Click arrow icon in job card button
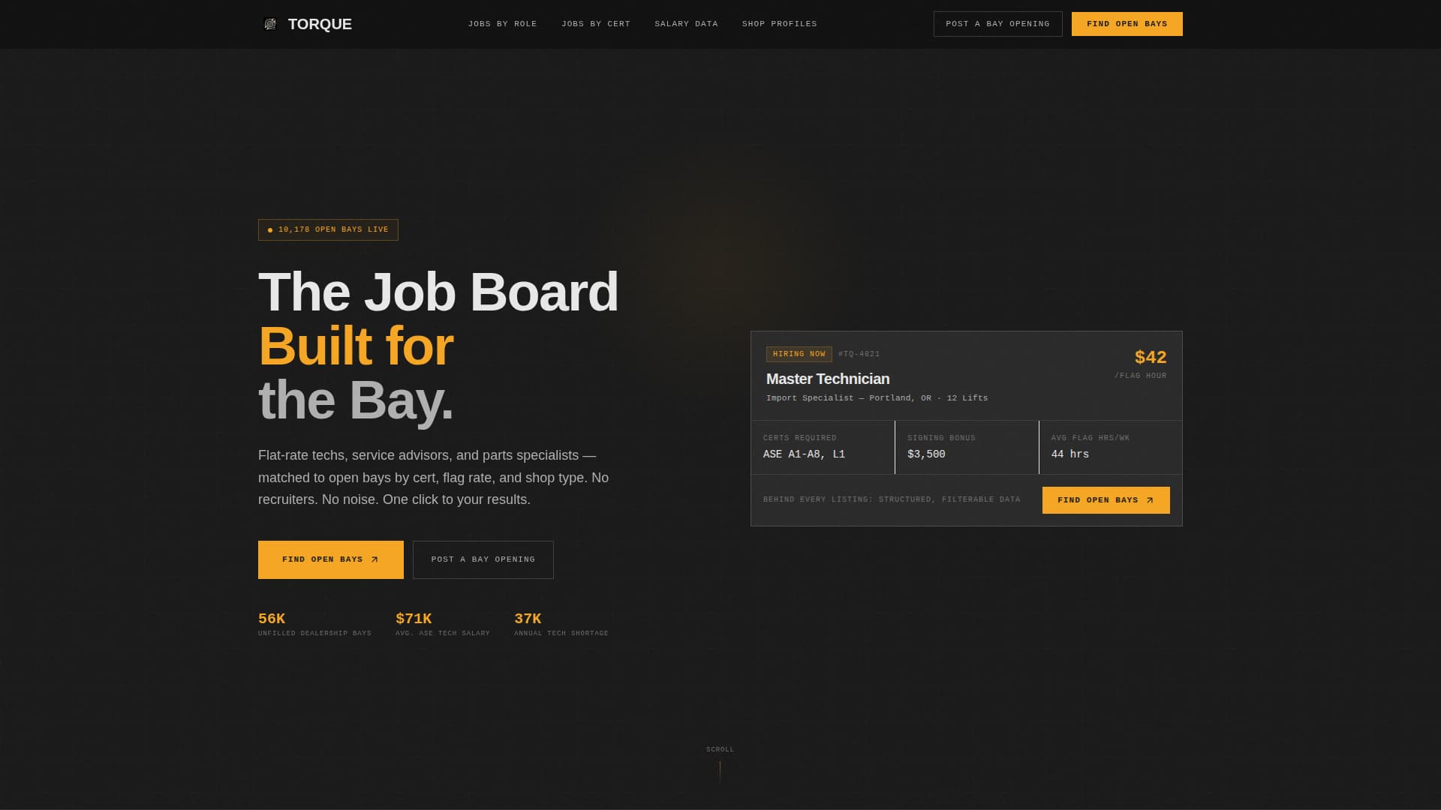Image resolution: width=1441 pixels, height=810 pixels. tap(1150, 500)
